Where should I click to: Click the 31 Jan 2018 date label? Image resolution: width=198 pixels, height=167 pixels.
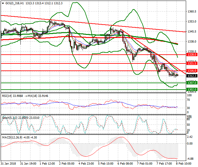tap(8, 164)
